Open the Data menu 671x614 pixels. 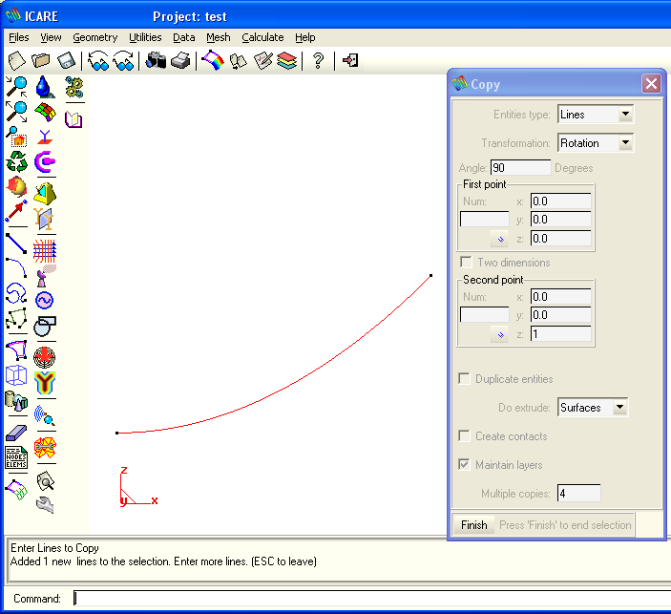[183, 37]
